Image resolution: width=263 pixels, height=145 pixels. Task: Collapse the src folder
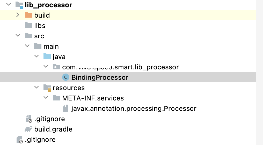pos(18,35)
